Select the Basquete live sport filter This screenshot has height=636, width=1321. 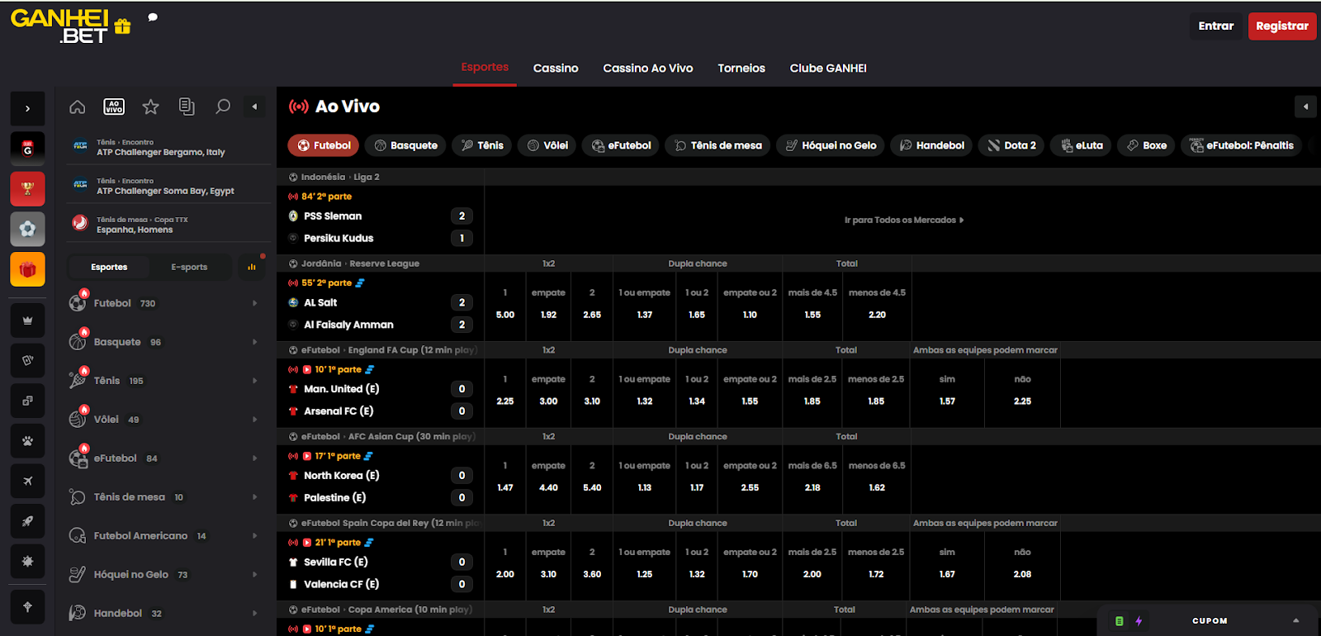pos(405,145)
